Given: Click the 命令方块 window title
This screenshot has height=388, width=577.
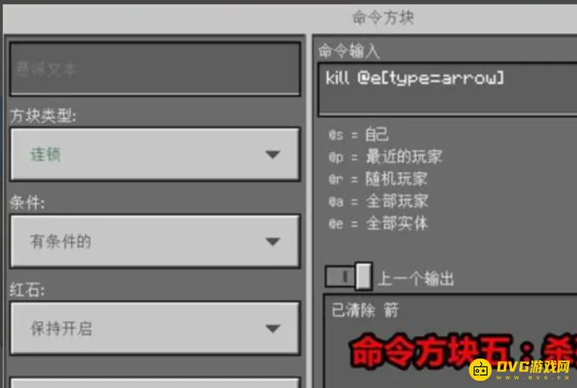Looking at the screenshot, I should pyautogui.click(x=383, y=17).
